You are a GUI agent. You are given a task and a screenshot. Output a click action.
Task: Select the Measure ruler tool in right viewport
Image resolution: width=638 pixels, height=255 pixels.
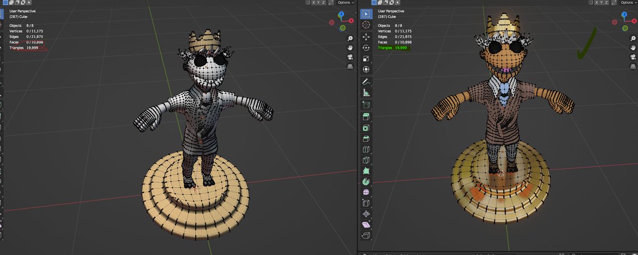(366, 93)
